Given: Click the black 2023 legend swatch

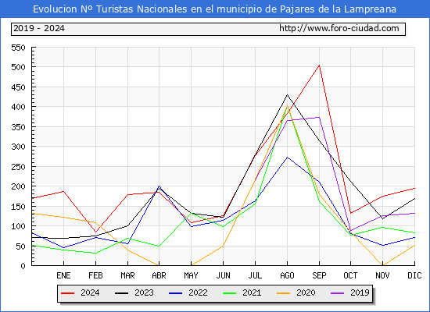Looking at the screenshot, I should click(x=121, y=293).
